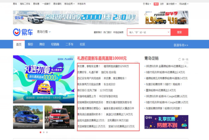Open the 报价 nav tab
Screen dimensions: 209x140
pyautogui.click(x=30, y=44)
